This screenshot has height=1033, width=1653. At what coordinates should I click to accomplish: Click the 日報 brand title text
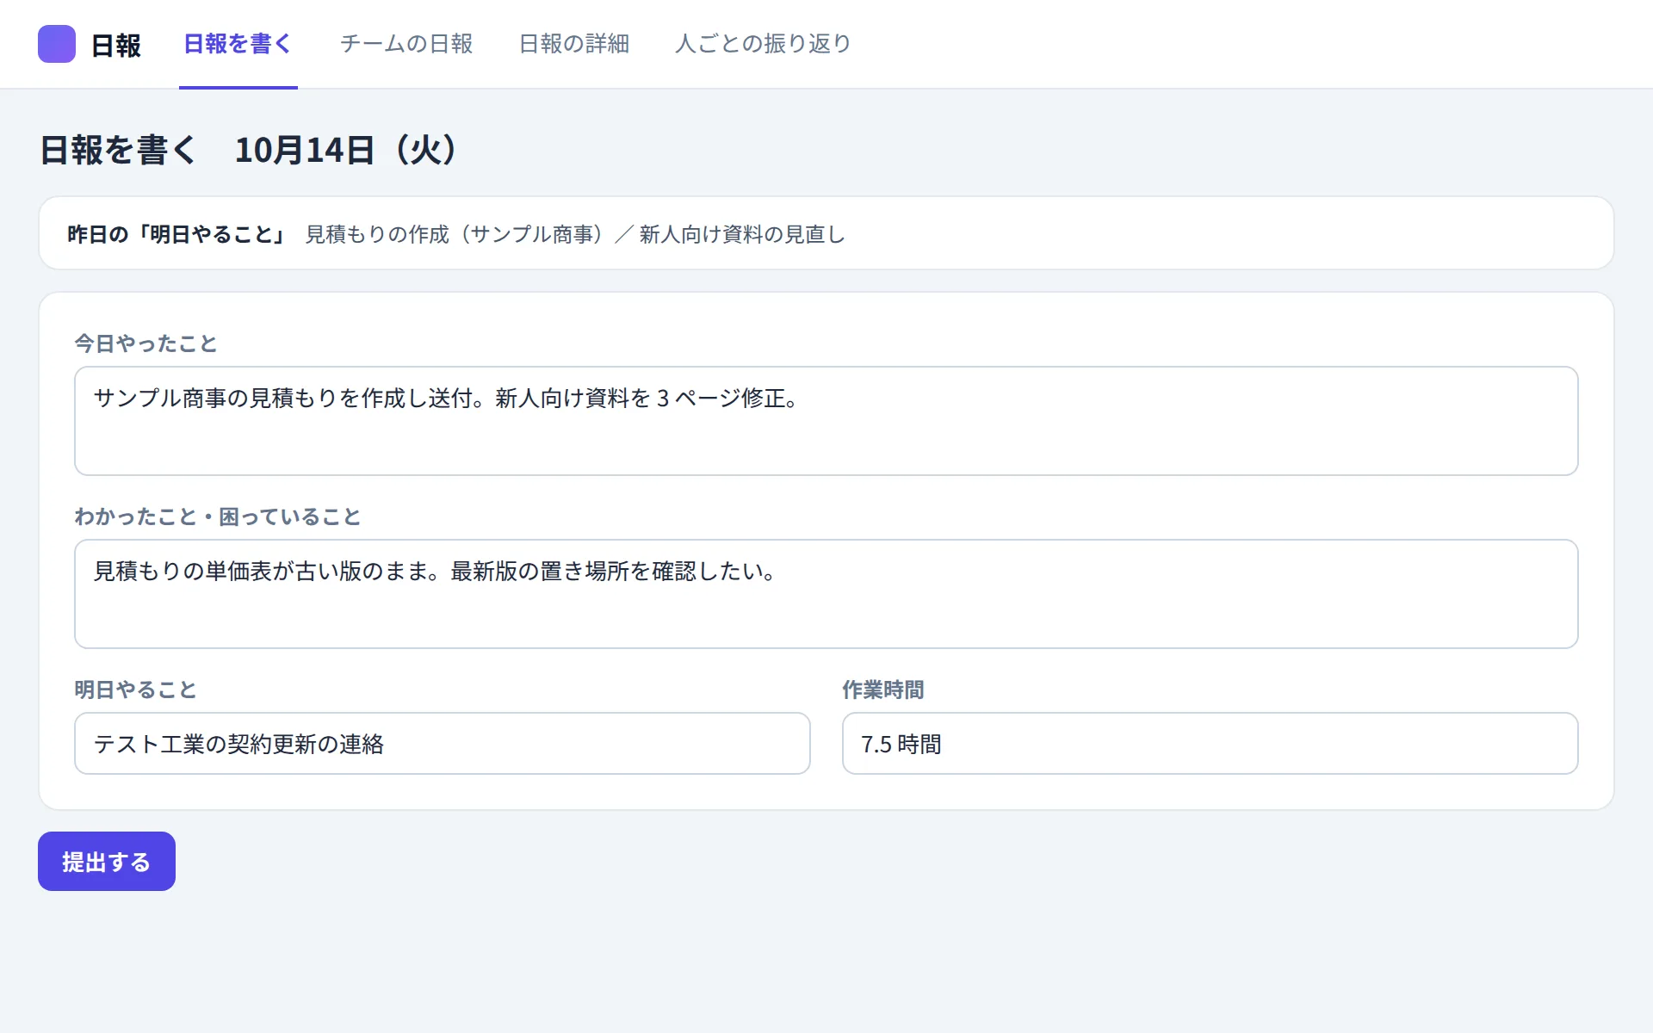click(116, 46)
